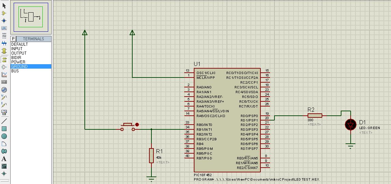Select the 2D Arc graphics tool

click(x=4, y=144)
